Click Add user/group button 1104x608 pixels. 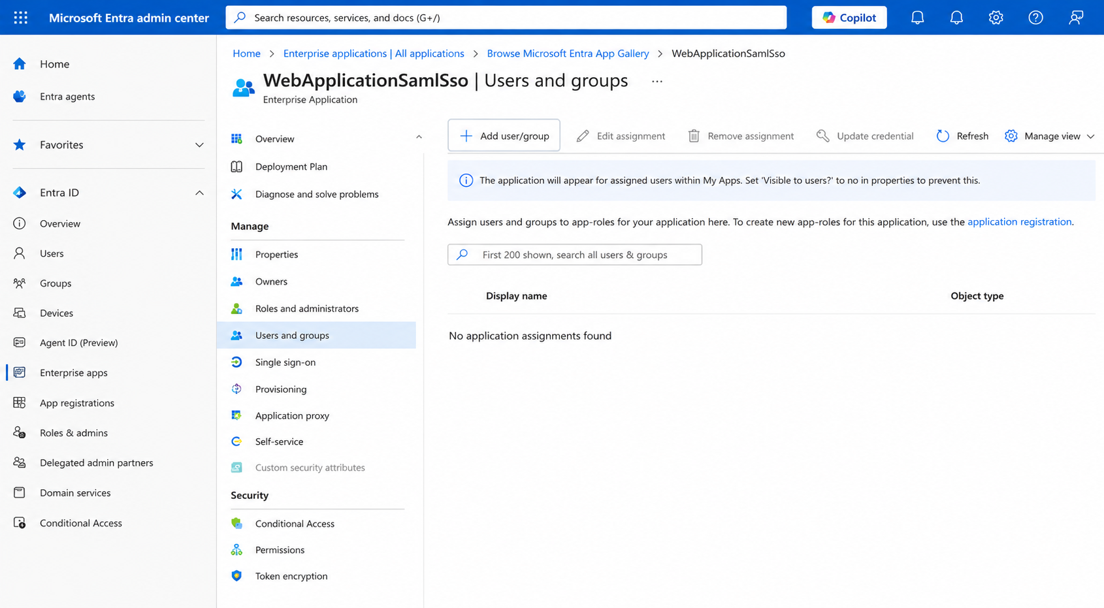pyautogui.click(x=504, y=136)
